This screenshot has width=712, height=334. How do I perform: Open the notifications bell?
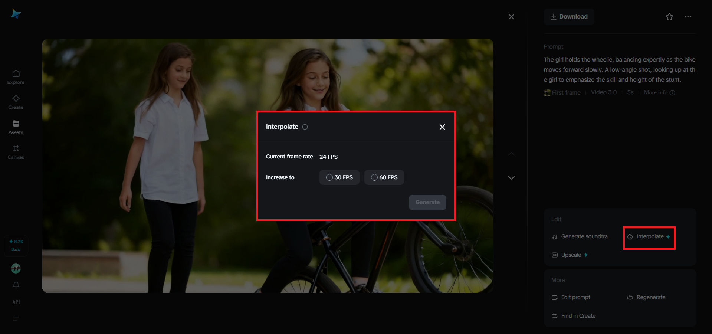tap(16, 285)
